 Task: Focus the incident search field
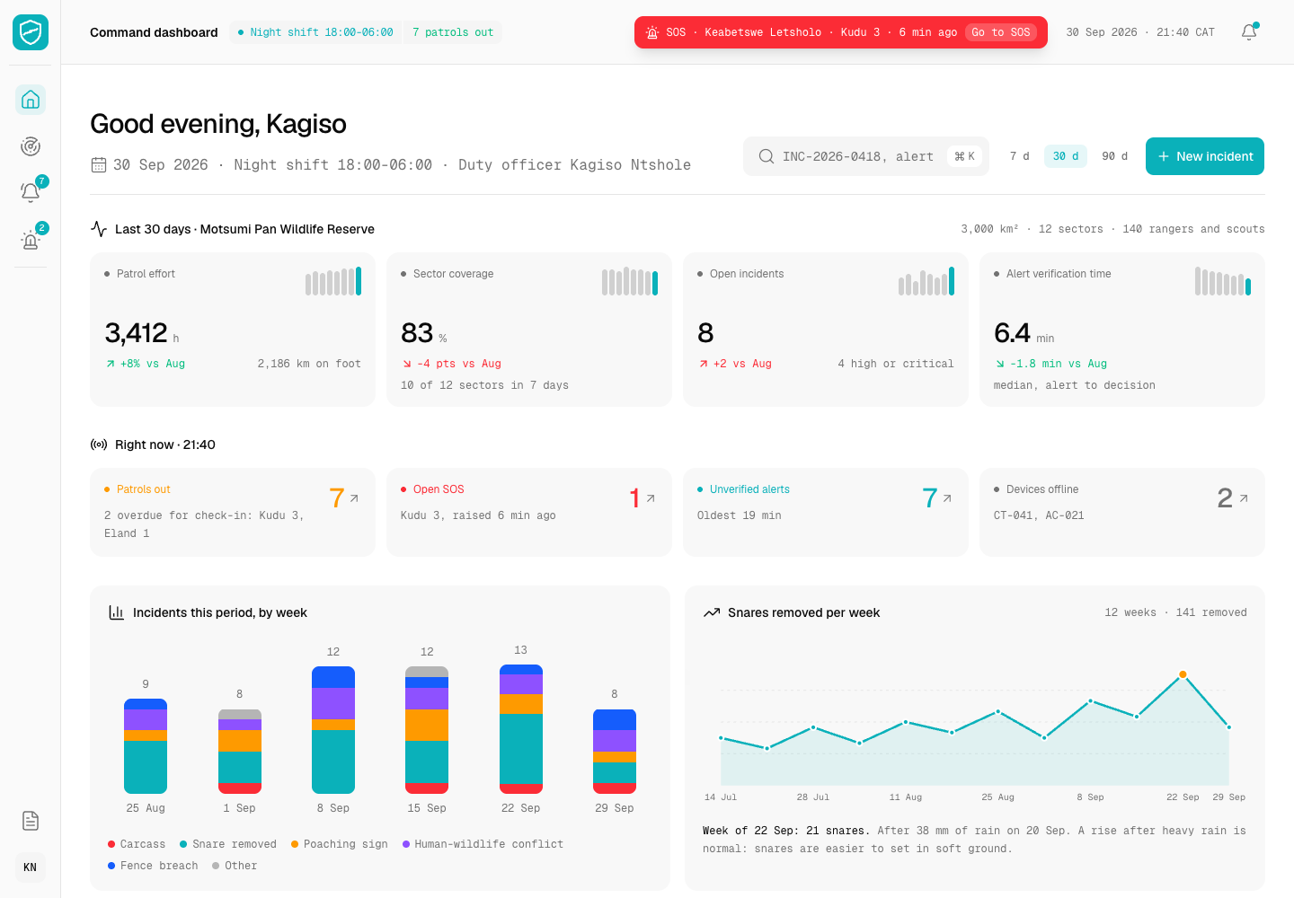(x=866, y=156)
